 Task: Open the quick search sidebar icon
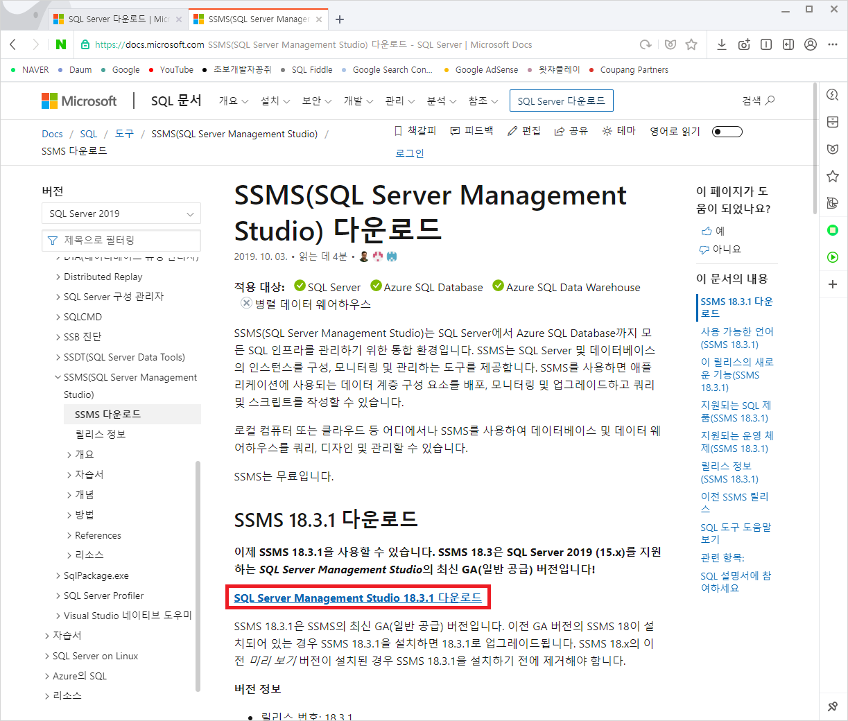click(x=833, y=95)
